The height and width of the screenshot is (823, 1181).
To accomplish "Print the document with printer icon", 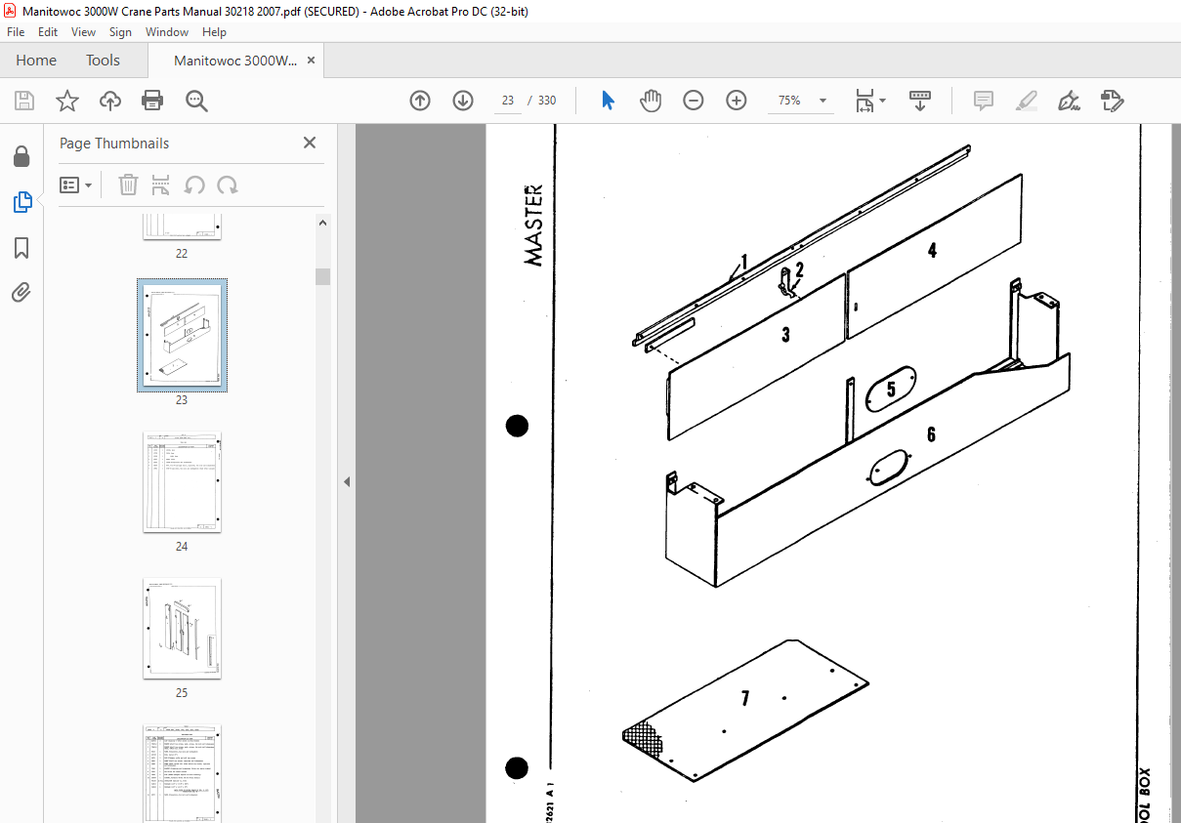I will click(152, 101).
